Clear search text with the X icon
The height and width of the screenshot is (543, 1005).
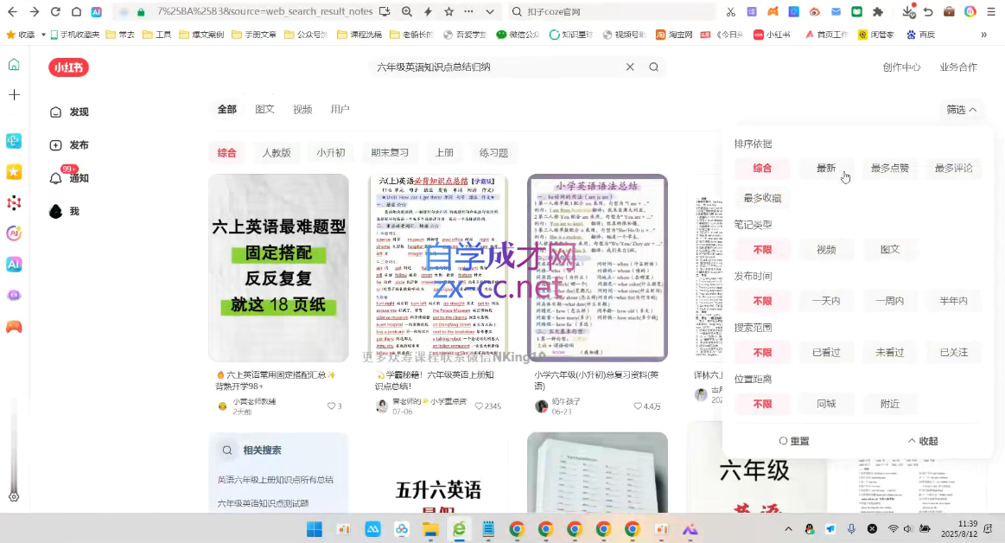[x=630, y=67]
